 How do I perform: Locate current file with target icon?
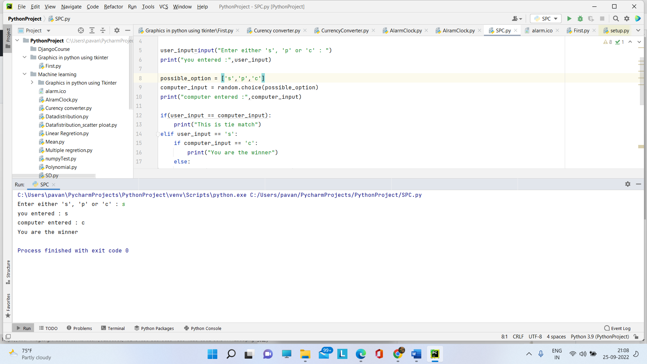81,30
